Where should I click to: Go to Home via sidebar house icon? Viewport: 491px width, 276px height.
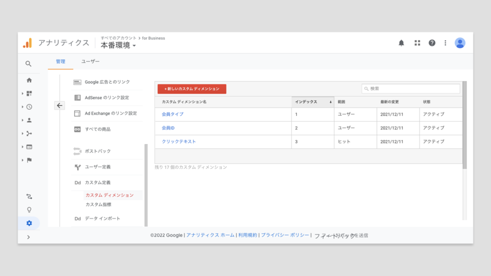pyautogui.click(x=29, y=80)
